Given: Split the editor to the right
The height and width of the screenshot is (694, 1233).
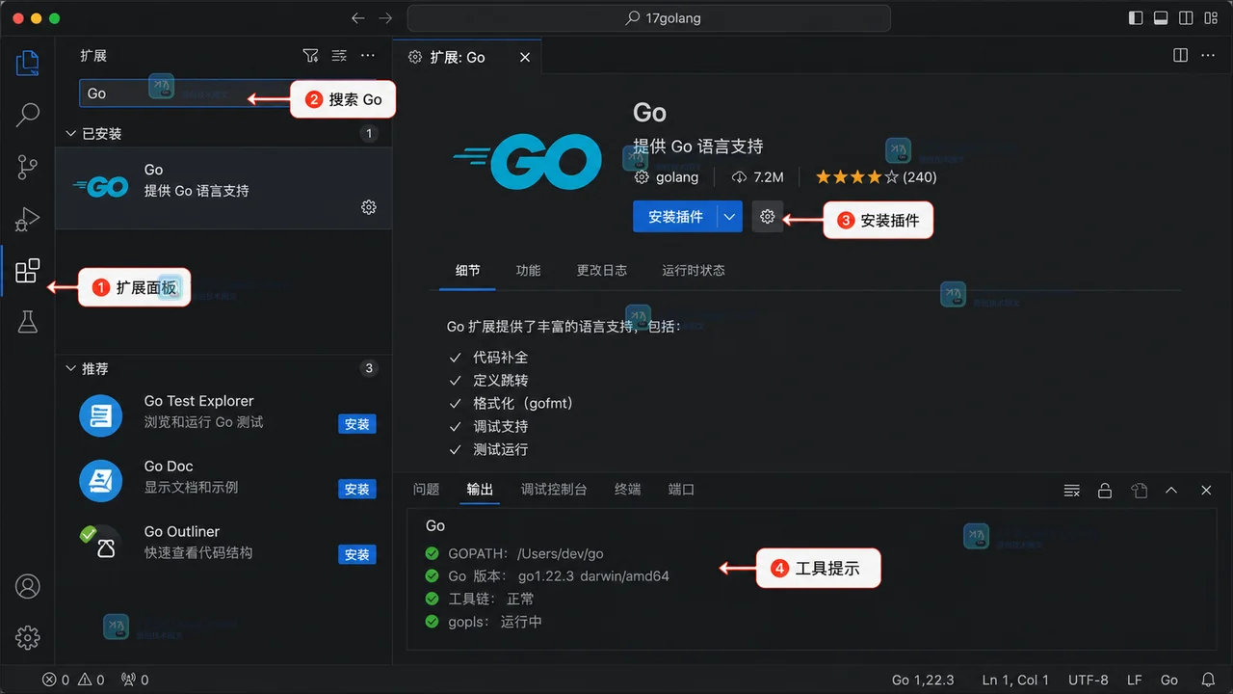Looking at the screenshot, I should point(1181,56).
